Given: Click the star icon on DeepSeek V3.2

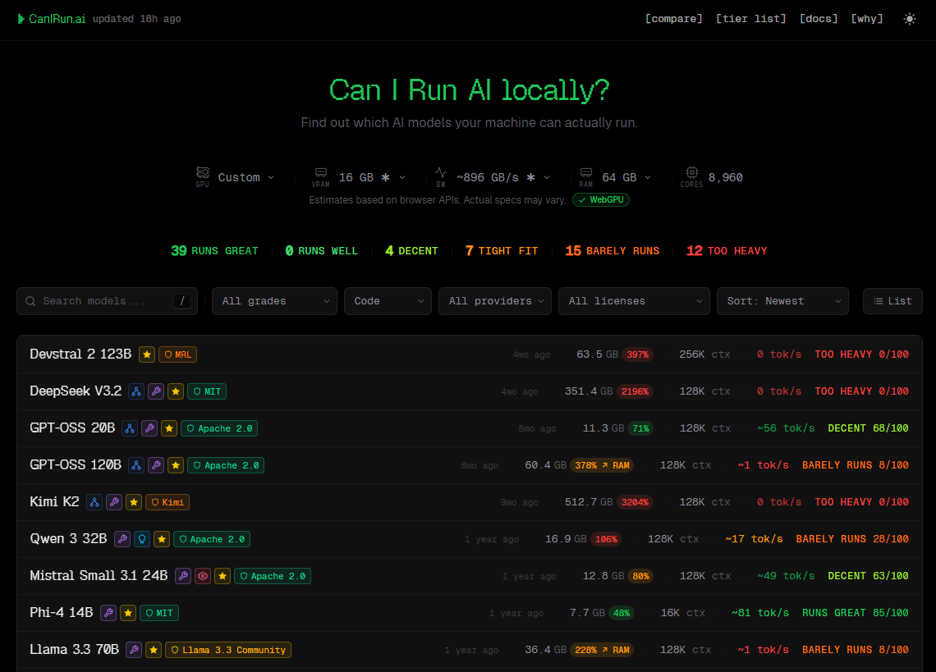Looking at the screenshot, I should (x=176, y=391).
